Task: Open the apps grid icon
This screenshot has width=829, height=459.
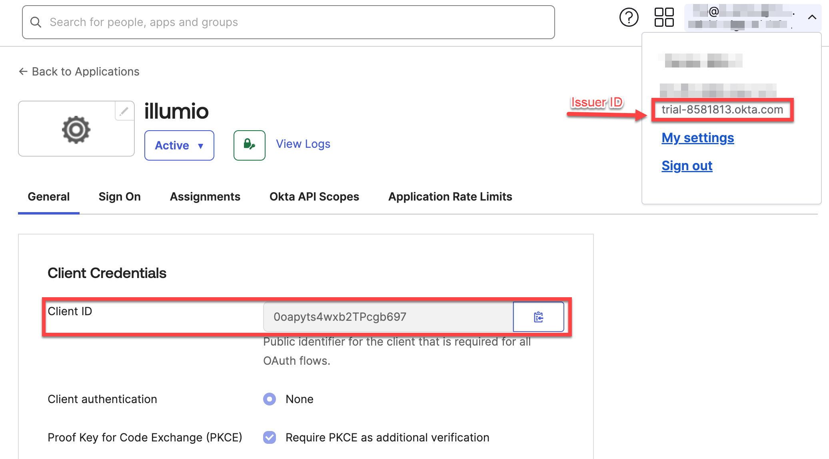Action: 664,18
